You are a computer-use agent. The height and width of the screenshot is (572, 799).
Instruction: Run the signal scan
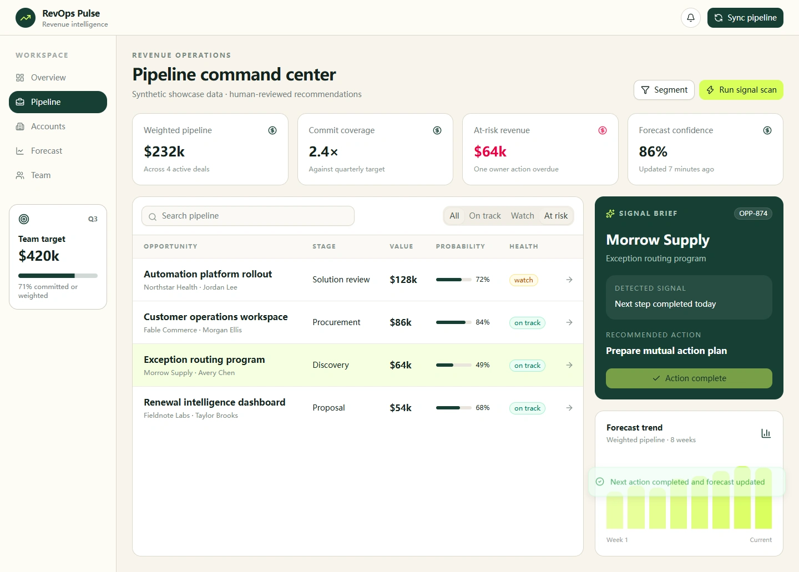coord(741,90)
